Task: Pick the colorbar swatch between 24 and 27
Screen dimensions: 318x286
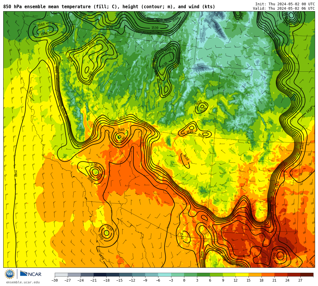Action: 294,275
